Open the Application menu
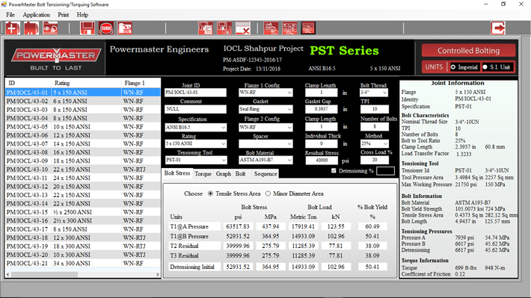Image resolution: width=531 pixels, height=298 pixels. click(36, 15)
